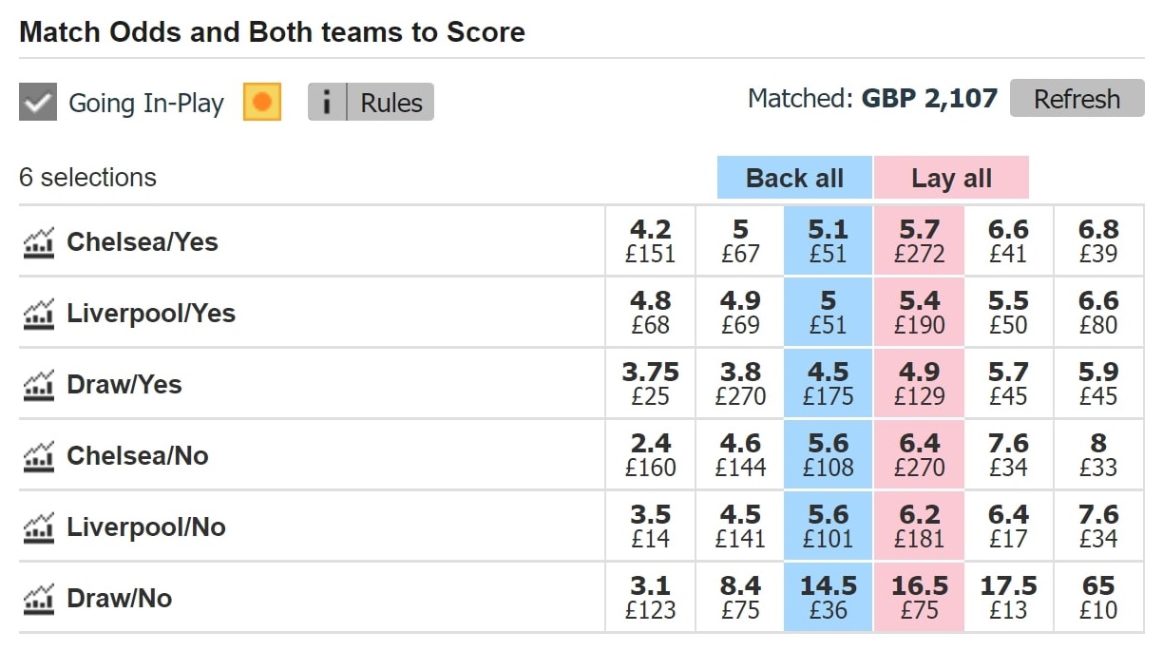
Task: Back Draw/Yes at odds 4.5
Action: [x=828, y=384]
